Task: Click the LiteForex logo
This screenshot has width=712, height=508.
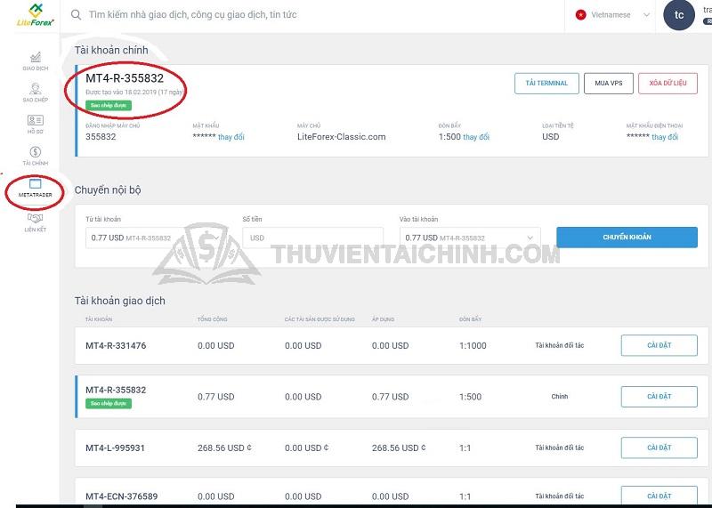Action: tap(35, 14)
